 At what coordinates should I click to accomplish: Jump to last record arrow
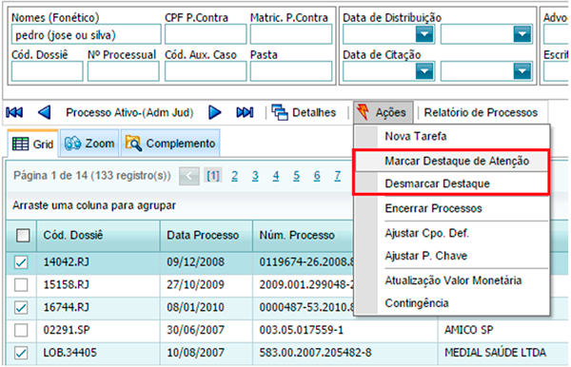pos(245,112)
